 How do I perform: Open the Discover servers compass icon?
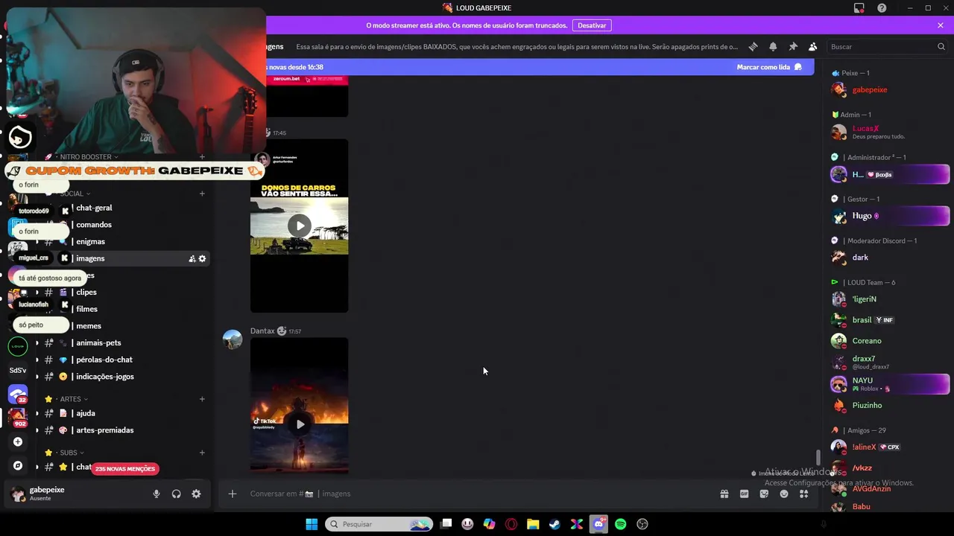[x=18, y=465]
